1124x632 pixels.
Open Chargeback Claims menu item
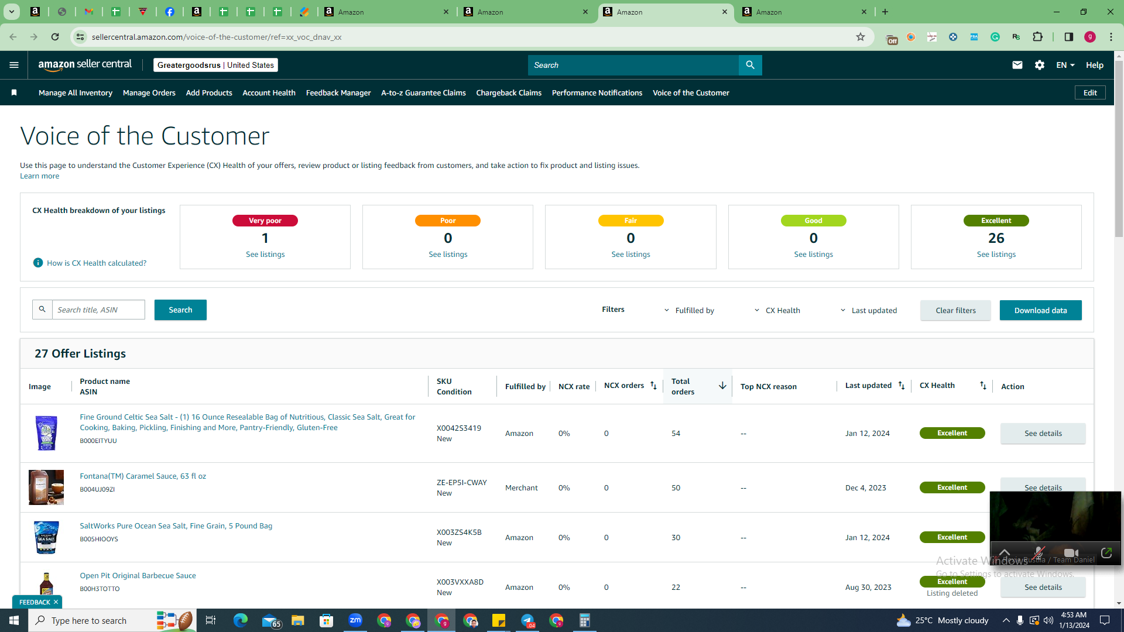coord(509,92)
